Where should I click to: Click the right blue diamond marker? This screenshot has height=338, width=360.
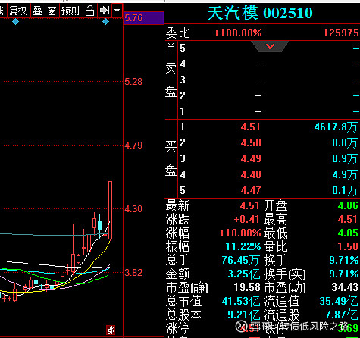pyautogui.click(x=105, y=22)
